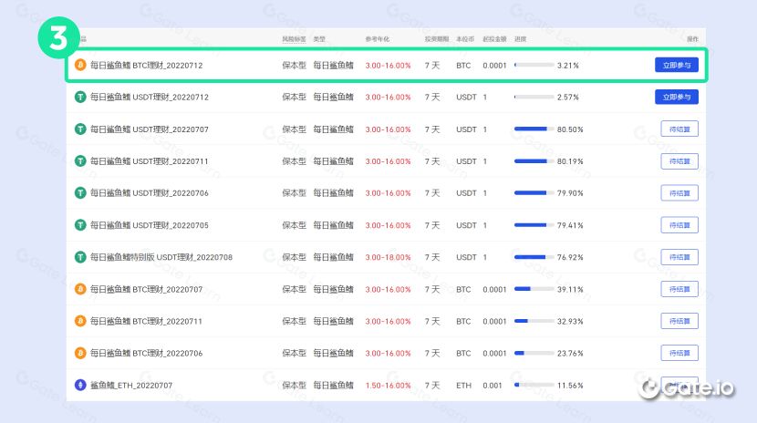The width and height of the screenshot is (757, 423).
Task: Select the Ethereum icon for 鲨鱼鳍_ETH_20220707
Action: tap(80, 385)
